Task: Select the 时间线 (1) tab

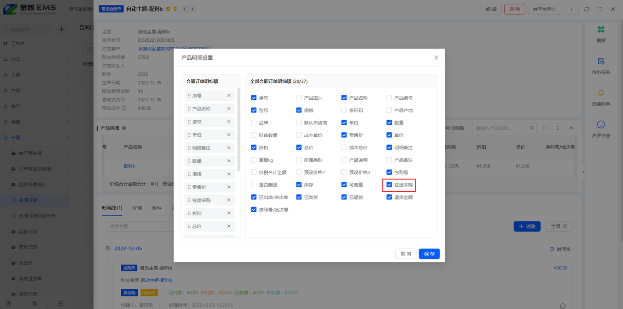Action: pyautogui.click(x=112, y=208)
